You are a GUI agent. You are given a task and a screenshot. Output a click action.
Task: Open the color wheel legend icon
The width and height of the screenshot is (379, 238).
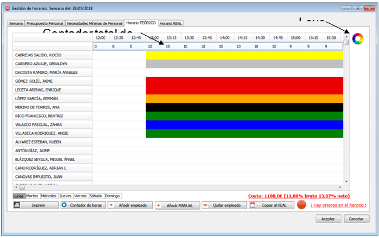pyautogui.click(x=358, y=39)
